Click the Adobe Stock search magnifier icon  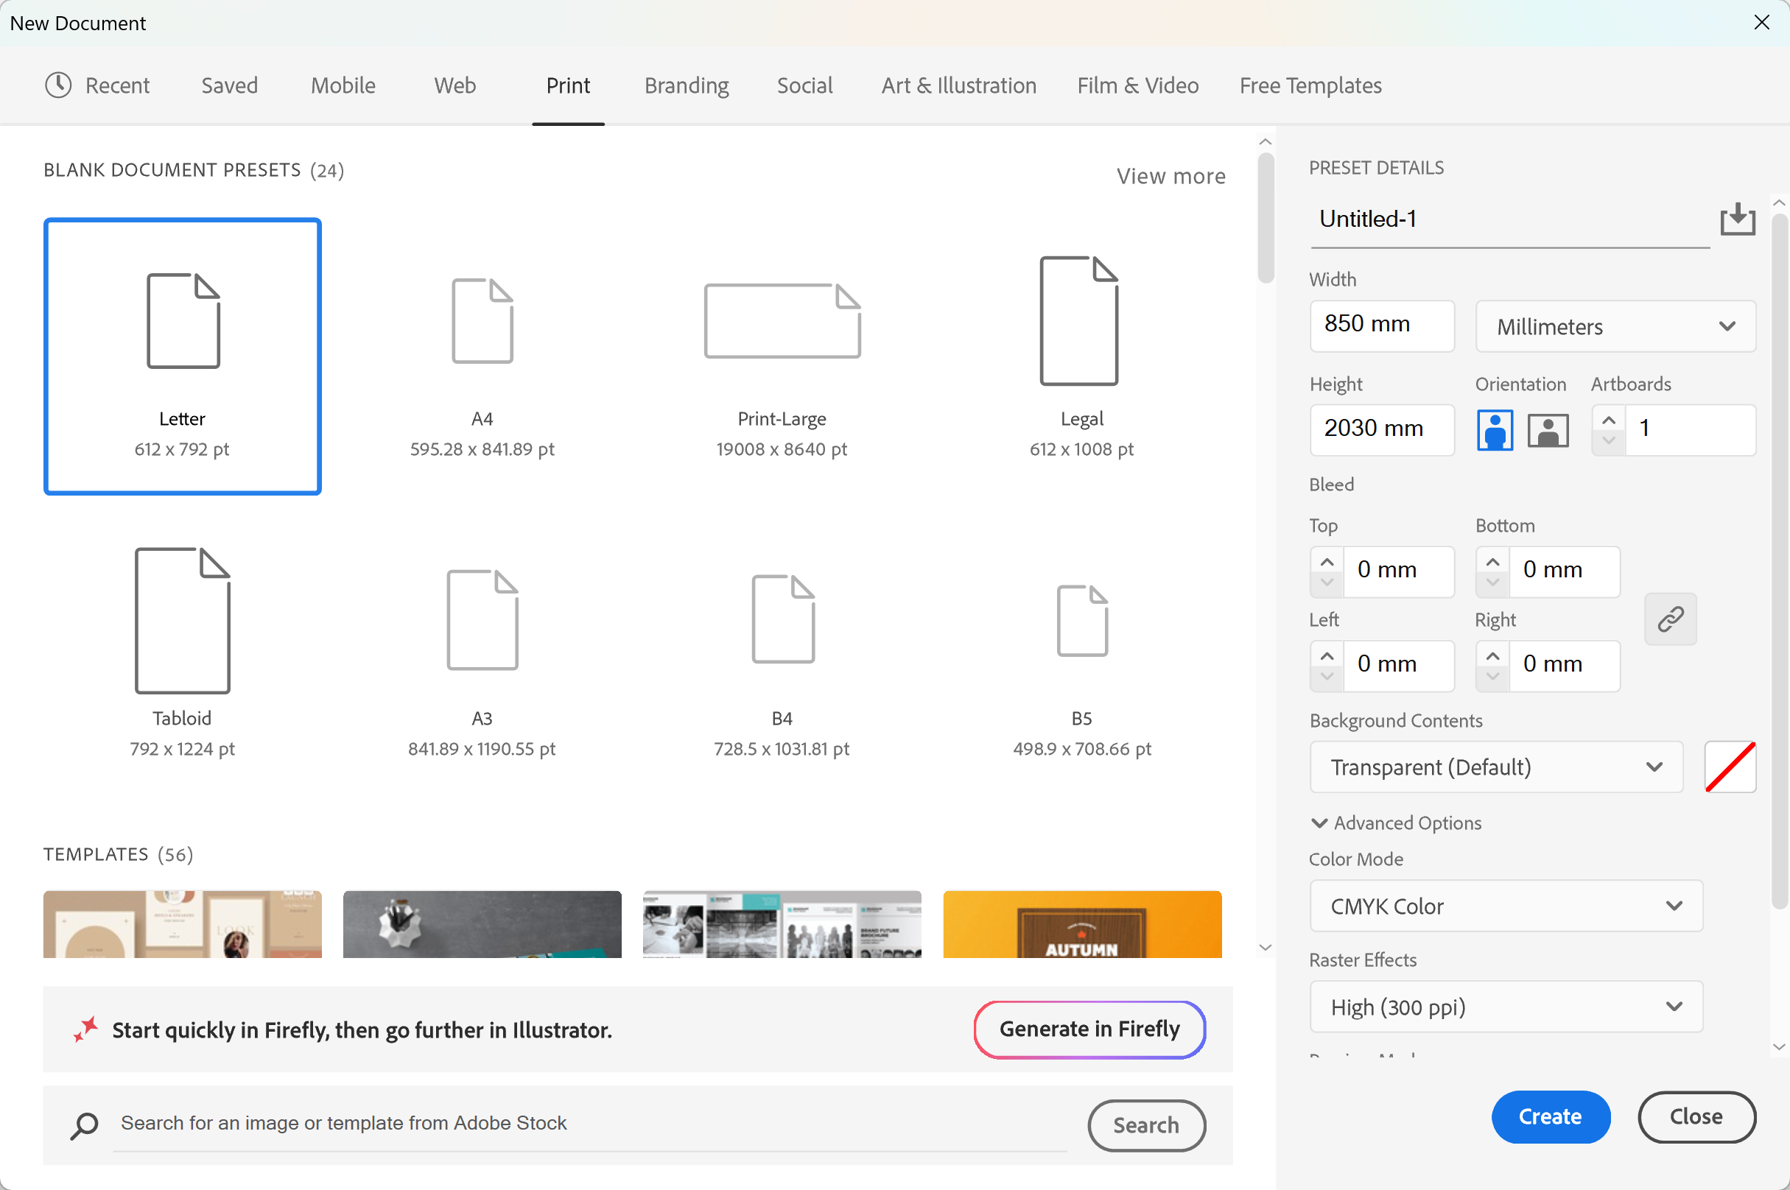[84, 1124]
